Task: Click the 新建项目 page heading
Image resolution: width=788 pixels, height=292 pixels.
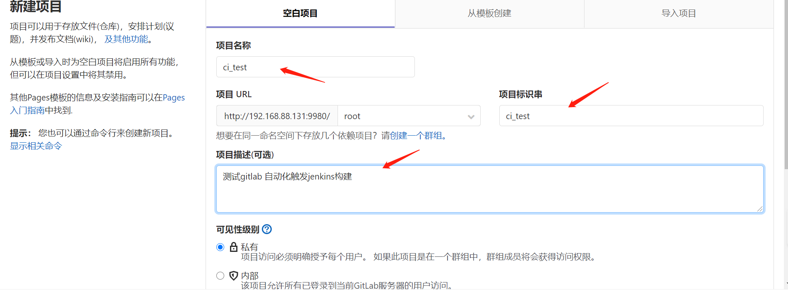Action: point(36,6)
